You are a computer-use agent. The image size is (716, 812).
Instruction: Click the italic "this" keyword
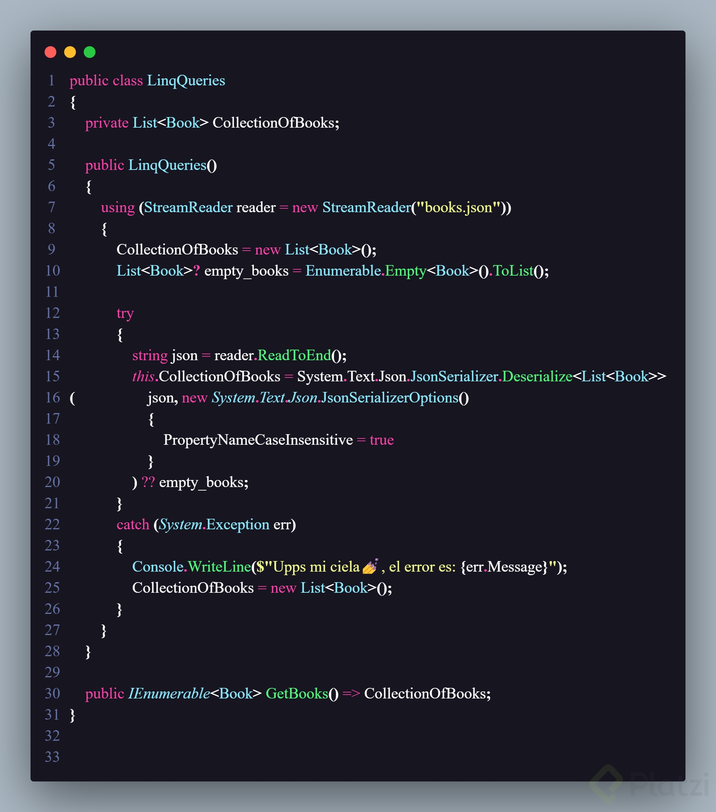click(143, 377)
